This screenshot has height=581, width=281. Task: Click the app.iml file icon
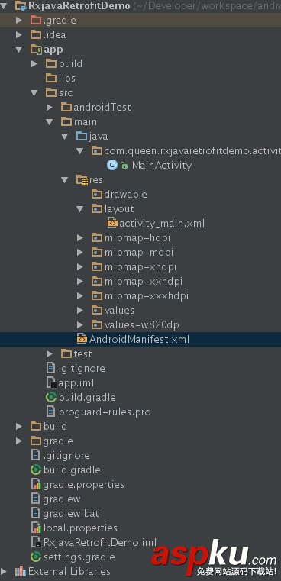point(51,382)
